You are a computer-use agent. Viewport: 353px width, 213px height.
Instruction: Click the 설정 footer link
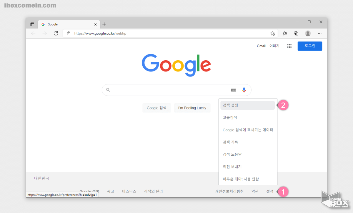tap(270, 192)
